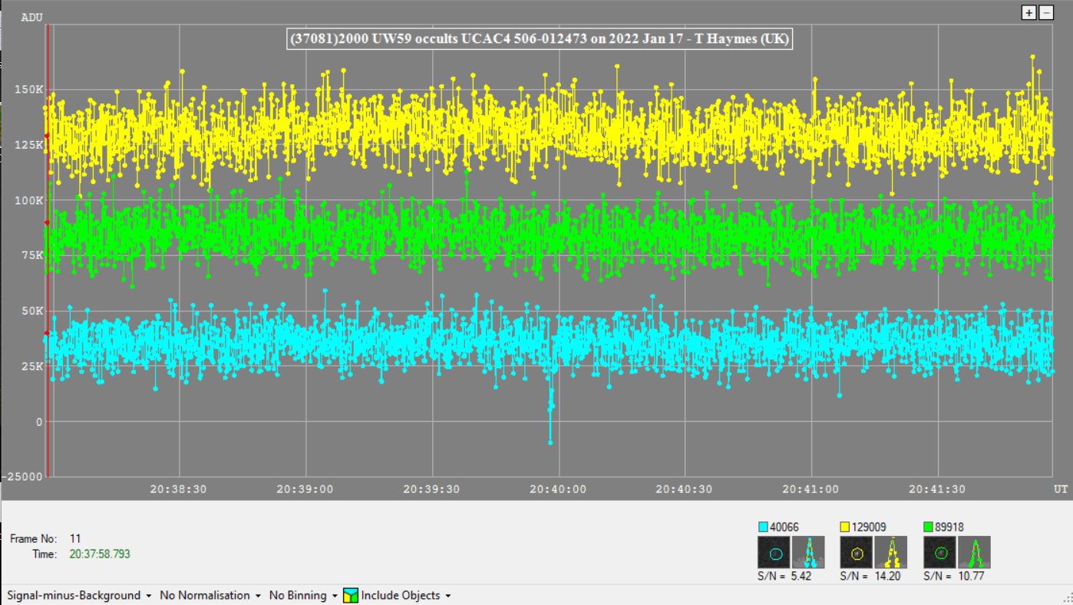Click the Include Objects colored icon

click(351, 596)
